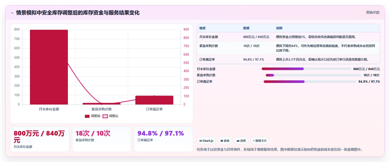Viewport: 390px width, 162px height.
Task: Click the 900 label on right axis
Action: [186, 30]
